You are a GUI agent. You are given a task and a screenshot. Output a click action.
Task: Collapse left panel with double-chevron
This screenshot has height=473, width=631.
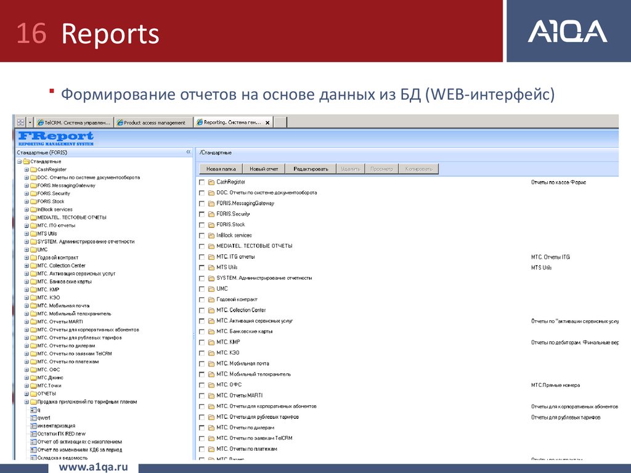coord(189,152)
